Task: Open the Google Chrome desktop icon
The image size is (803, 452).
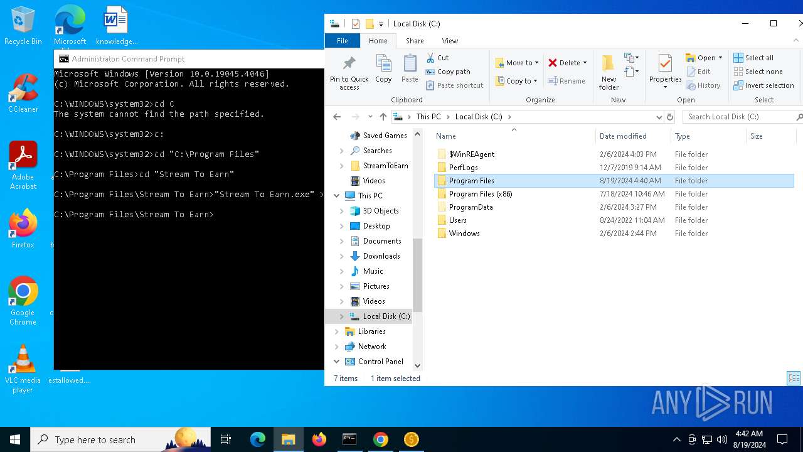Action: click(23, 301)
